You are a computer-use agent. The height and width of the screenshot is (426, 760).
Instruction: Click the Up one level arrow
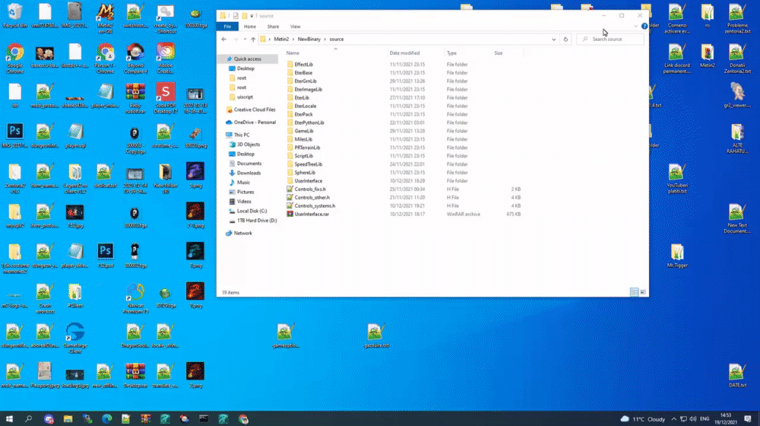point(253,40)
